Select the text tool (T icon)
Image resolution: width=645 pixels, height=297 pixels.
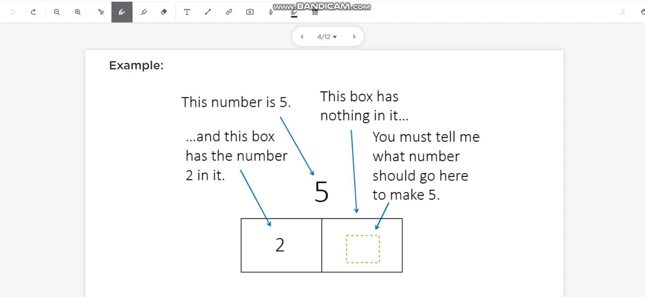pyautogui.click(x=187, y=12)
